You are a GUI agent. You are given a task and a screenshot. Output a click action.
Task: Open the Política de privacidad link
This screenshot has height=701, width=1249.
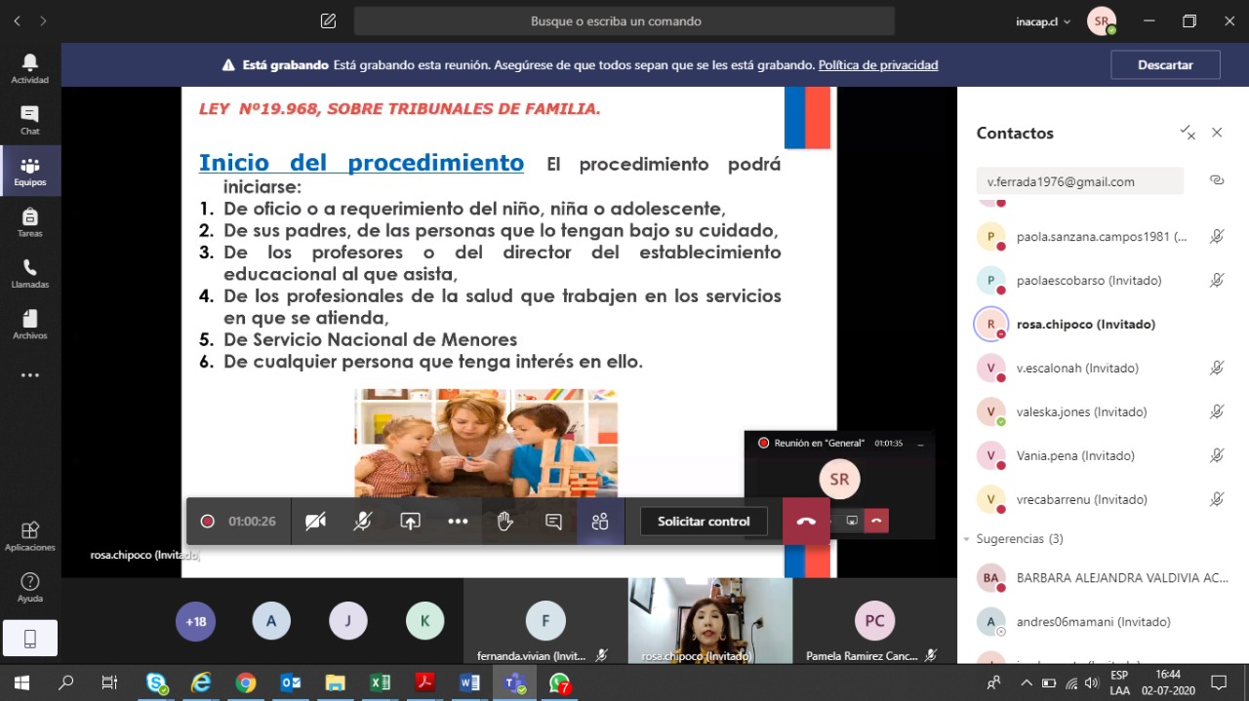click(877, 65)
